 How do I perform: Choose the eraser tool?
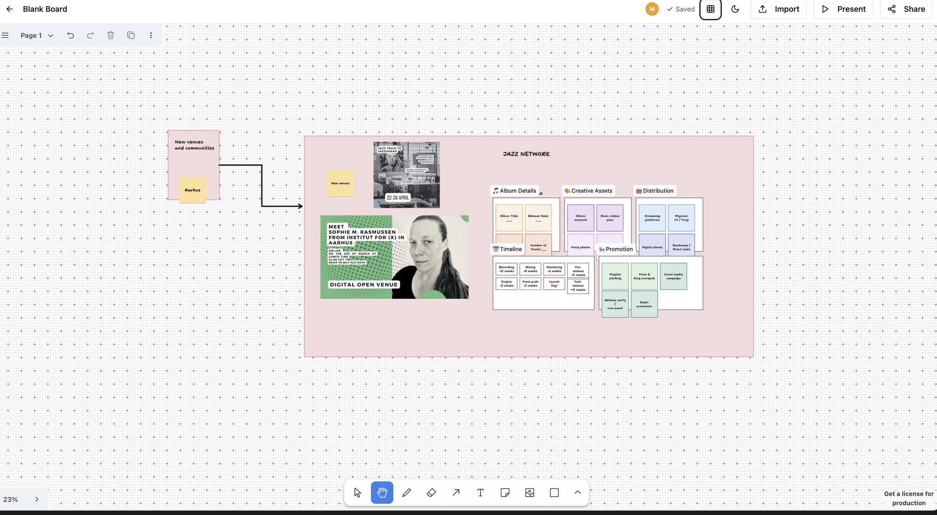[x=431, y=493]
